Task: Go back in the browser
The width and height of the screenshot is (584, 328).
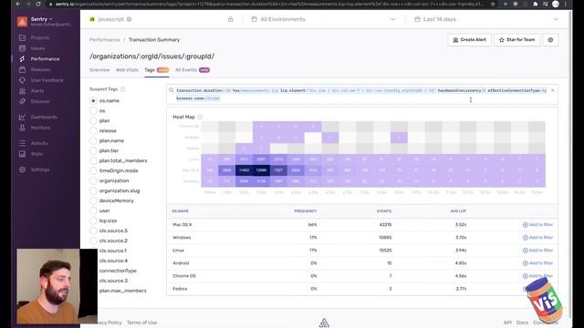Action: coord(18,4)
